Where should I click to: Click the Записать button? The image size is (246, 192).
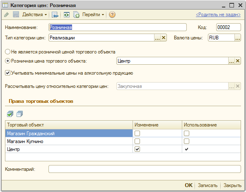pos(207,185)
